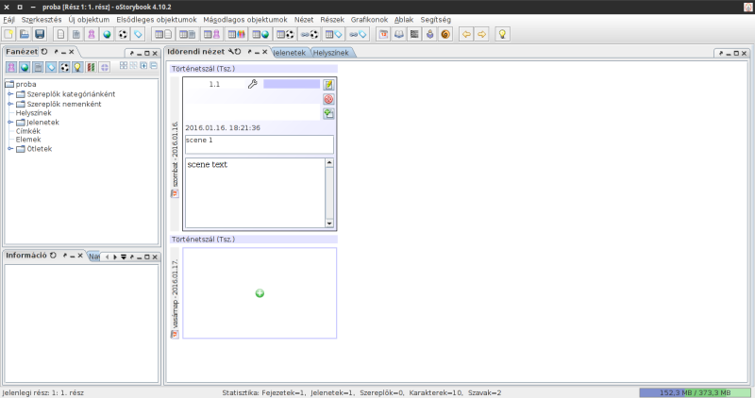Screen dimensions: 755x398
Task: Collapse all tree nodes with minus icon
Action: tap(154, 65)
